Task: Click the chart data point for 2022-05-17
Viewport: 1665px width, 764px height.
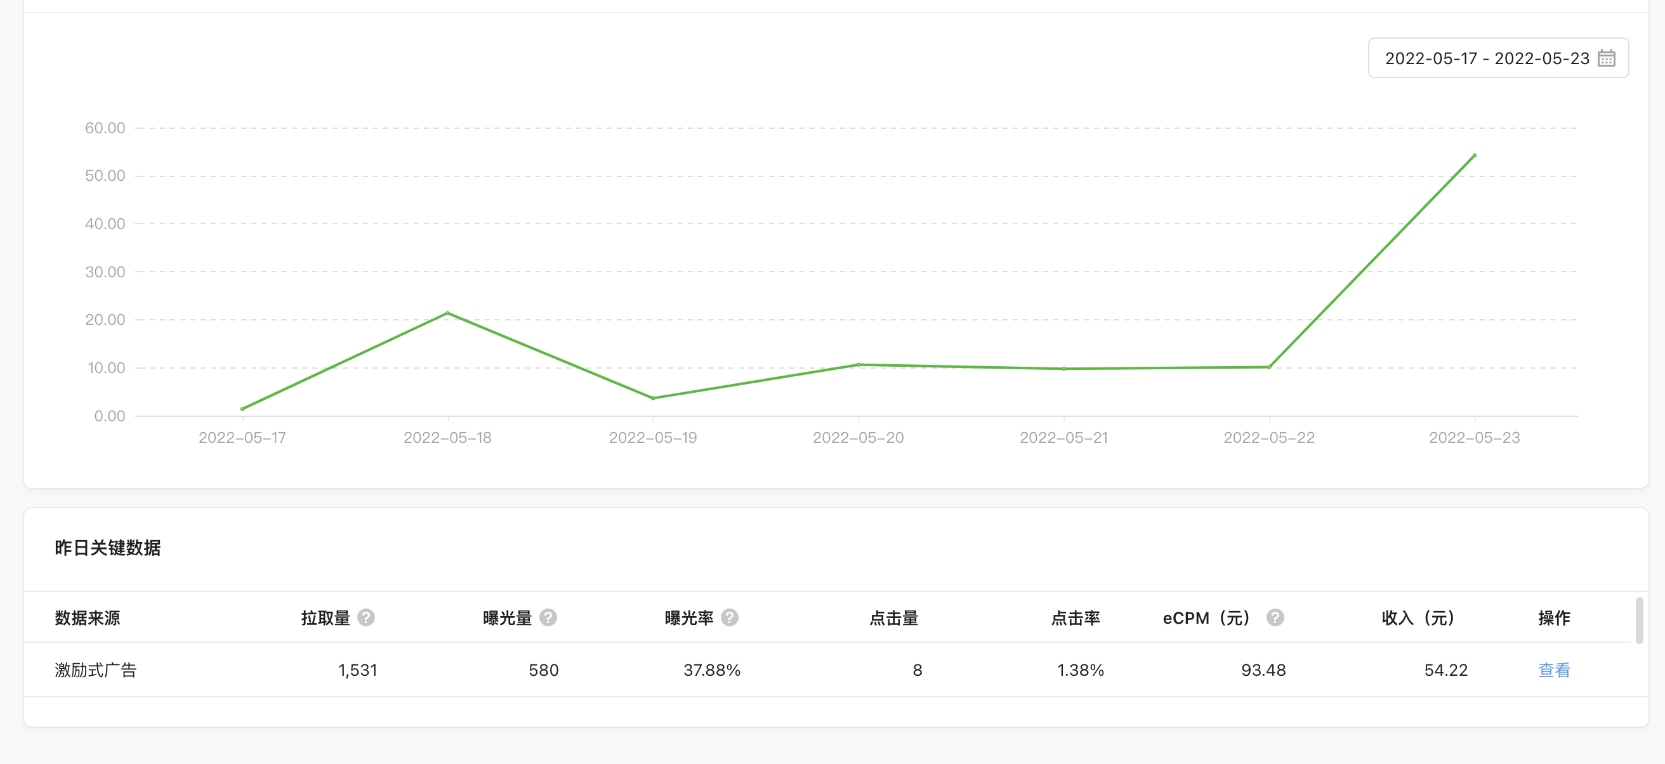Action: (242, 409)
